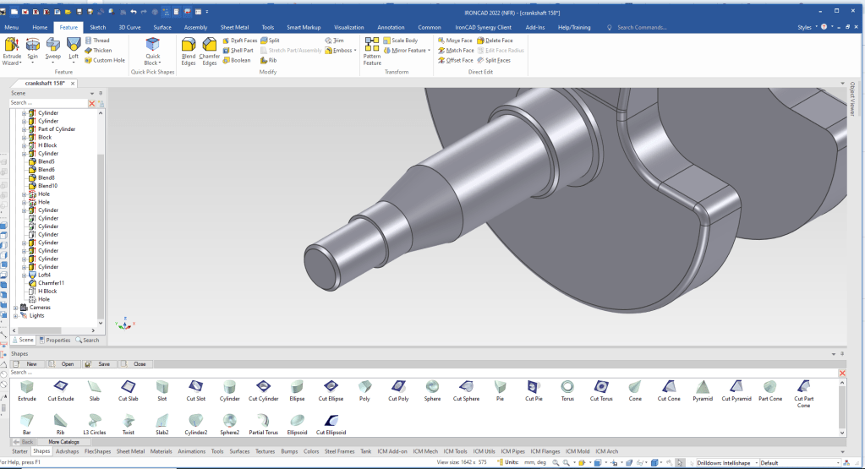Select the Pyramid shape icon
The height and width of the screenshot is (469, 865).
coord(702,387)
